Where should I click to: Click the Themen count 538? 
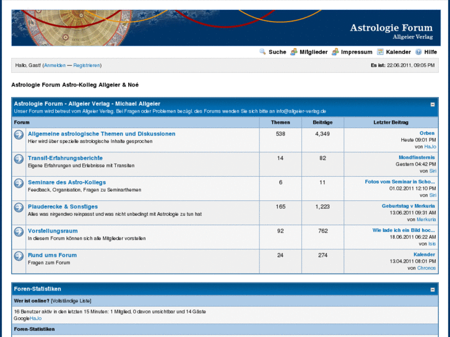tap(280, 134)
